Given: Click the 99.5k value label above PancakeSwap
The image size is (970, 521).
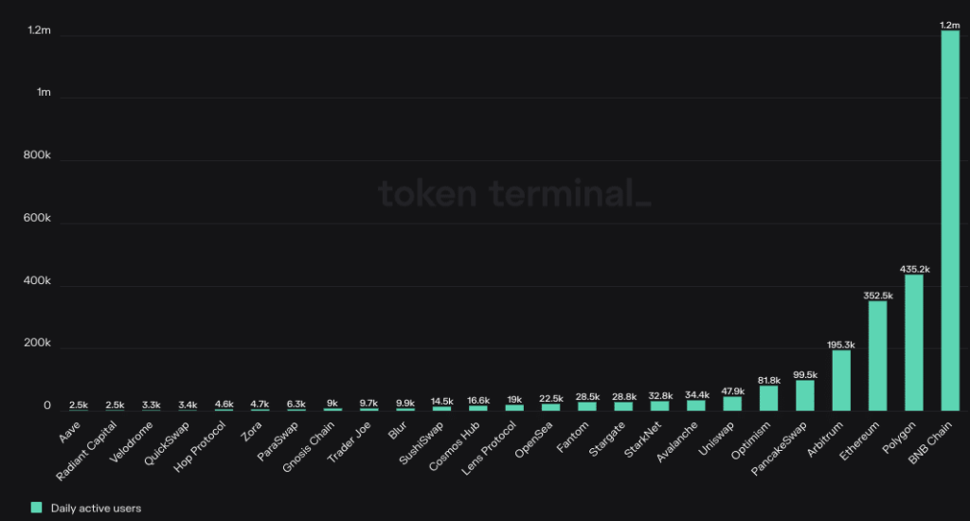Looking at the screenshot, I should point(805,374).
